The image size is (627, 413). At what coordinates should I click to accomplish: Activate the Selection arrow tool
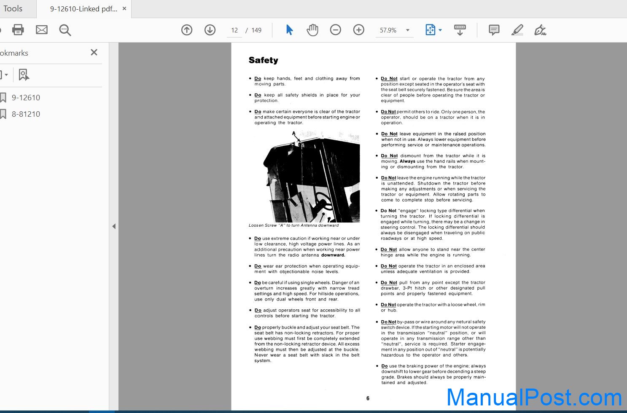(x=289, y=30)
